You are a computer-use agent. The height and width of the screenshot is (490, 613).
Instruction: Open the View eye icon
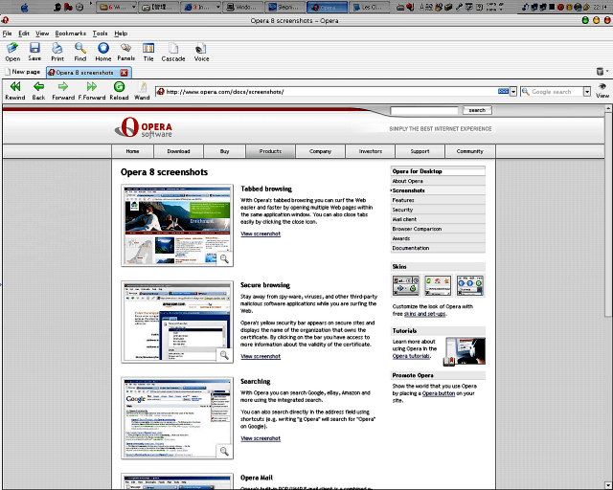[602, 87]
